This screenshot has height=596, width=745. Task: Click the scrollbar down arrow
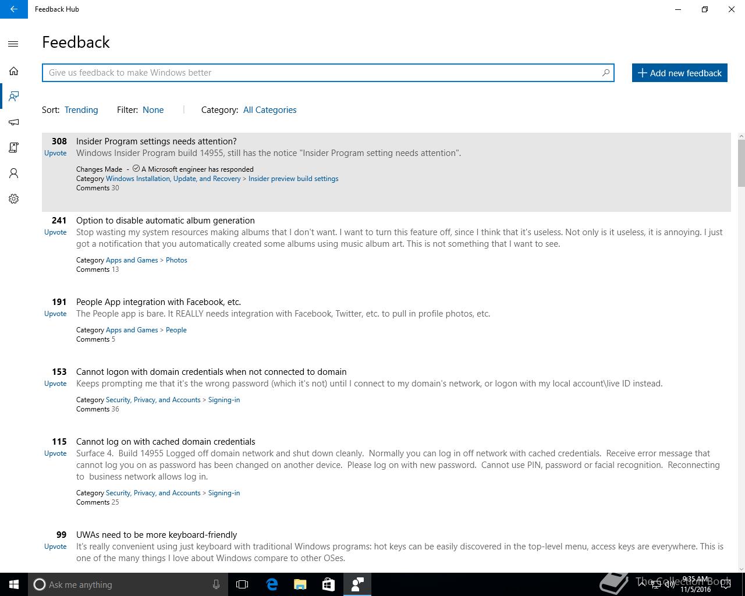741,569
